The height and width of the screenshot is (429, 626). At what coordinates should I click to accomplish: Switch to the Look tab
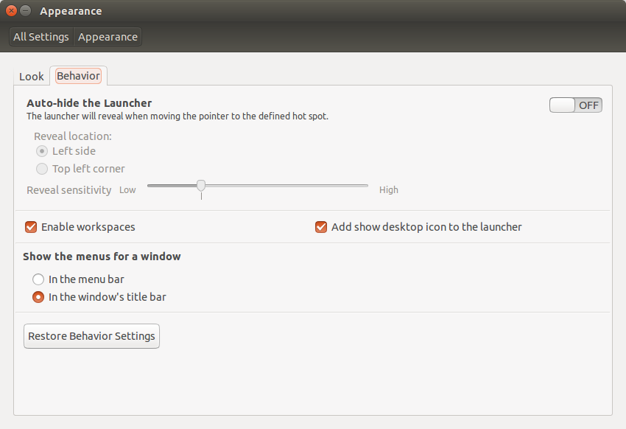click(x=32, y=77)
